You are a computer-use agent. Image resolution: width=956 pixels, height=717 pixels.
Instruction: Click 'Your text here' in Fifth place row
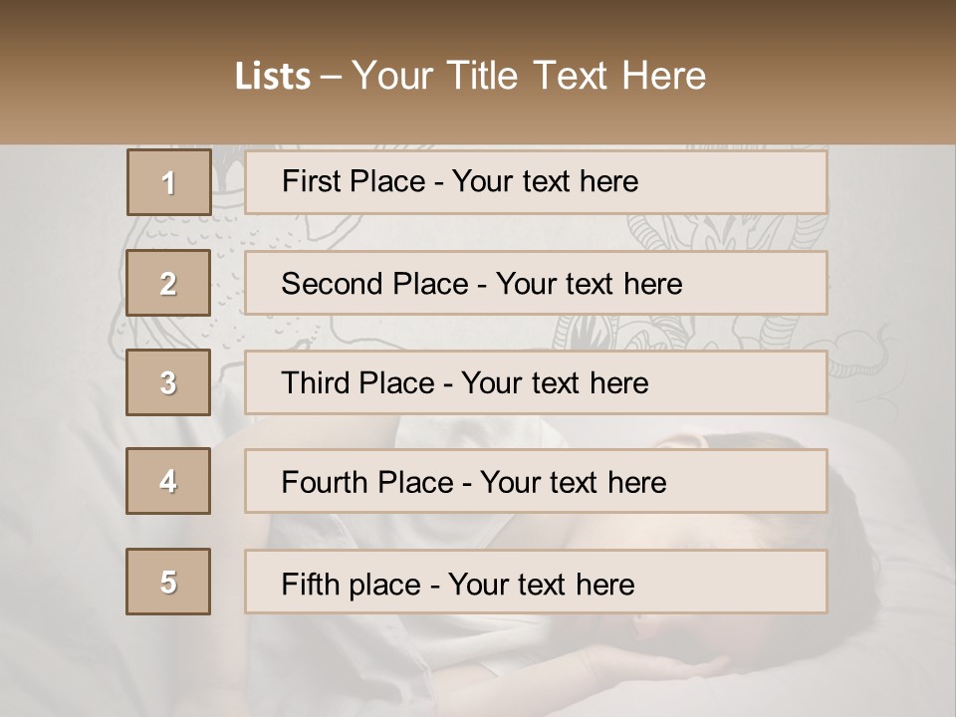(x=542, y=584)
